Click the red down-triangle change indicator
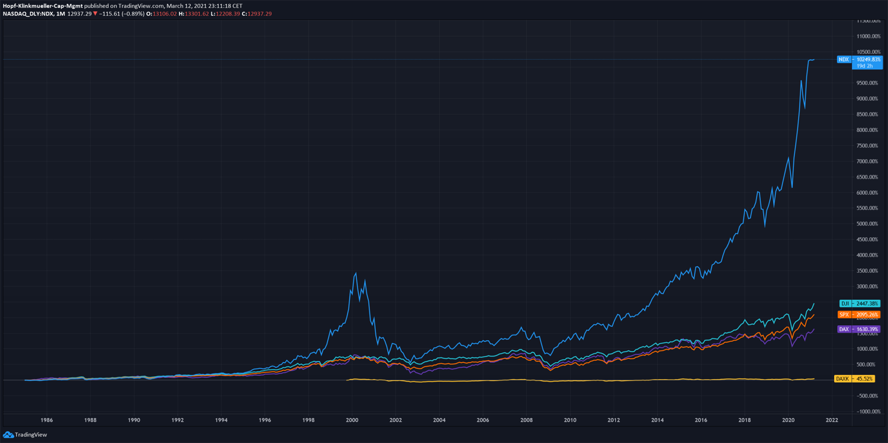 click(x=95, y=14)
